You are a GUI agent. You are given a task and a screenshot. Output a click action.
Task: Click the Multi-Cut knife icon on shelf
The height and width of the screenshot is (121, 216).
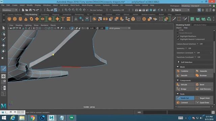coord(174,19)
